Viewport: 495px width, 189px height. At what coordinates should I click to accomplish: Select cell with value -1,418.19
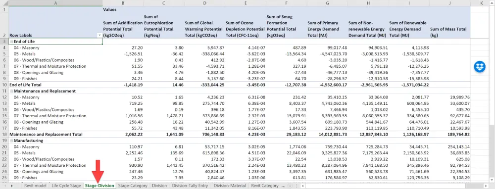(x=123, y=85)
